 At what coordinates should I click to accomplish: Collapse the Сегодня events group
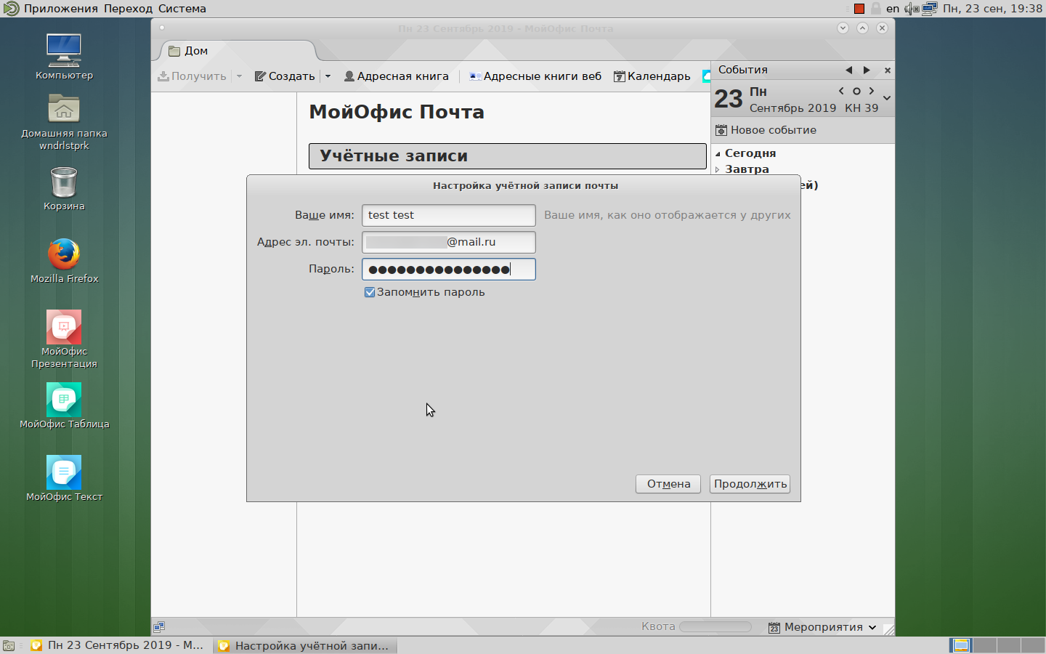tap(718, 154)
